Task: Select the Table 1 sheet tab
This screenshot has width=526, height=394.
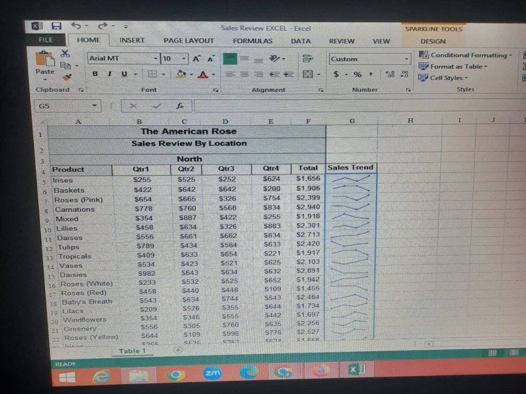Action: coord(132,351)
